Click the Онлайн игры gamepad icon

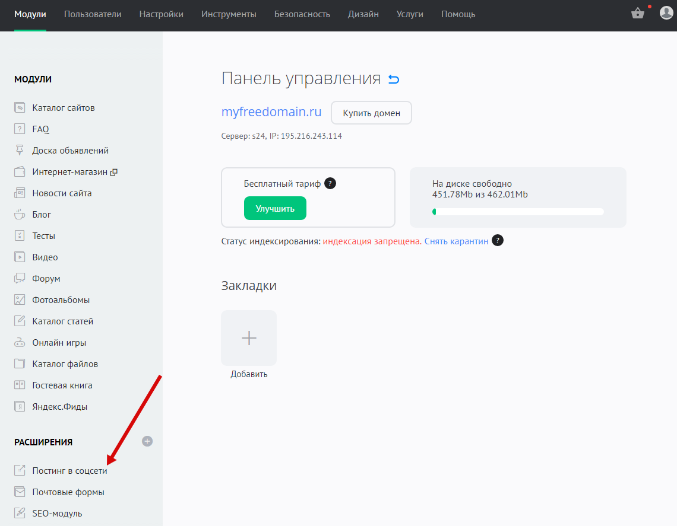click(x=20, y=343)
